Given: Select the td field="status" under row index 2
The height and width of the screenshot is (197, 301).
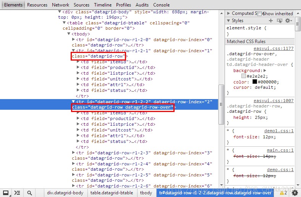Looking at the screenshot, I should 114,141.
